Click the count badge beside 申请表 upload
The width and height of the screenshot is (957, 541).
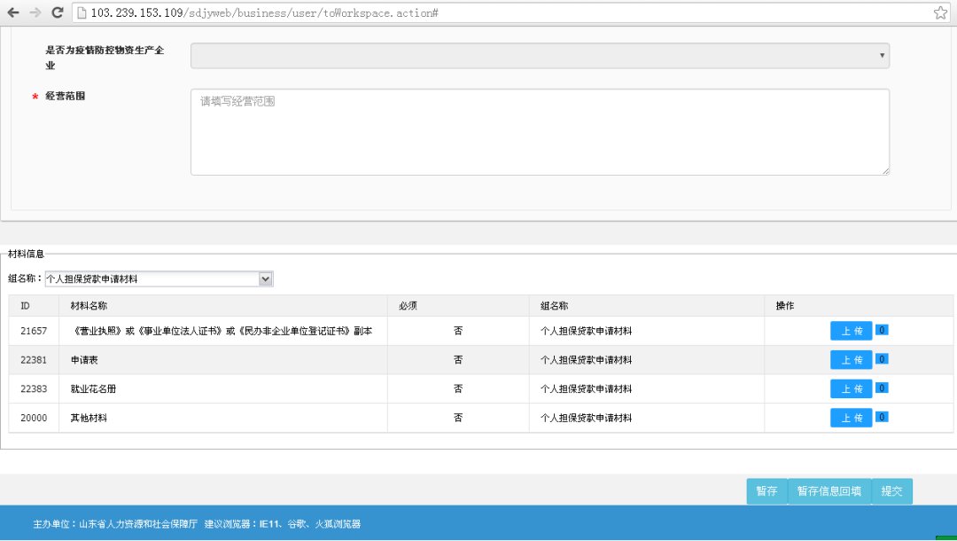point(883,359)
